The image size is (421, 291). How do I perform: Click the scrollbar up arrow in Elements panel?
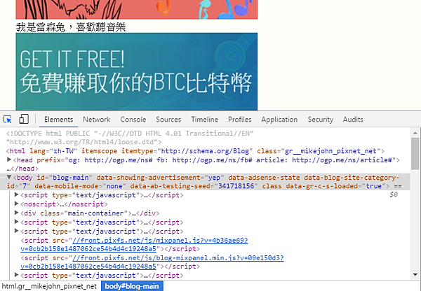pyautogui.click(x=415, y=133)
